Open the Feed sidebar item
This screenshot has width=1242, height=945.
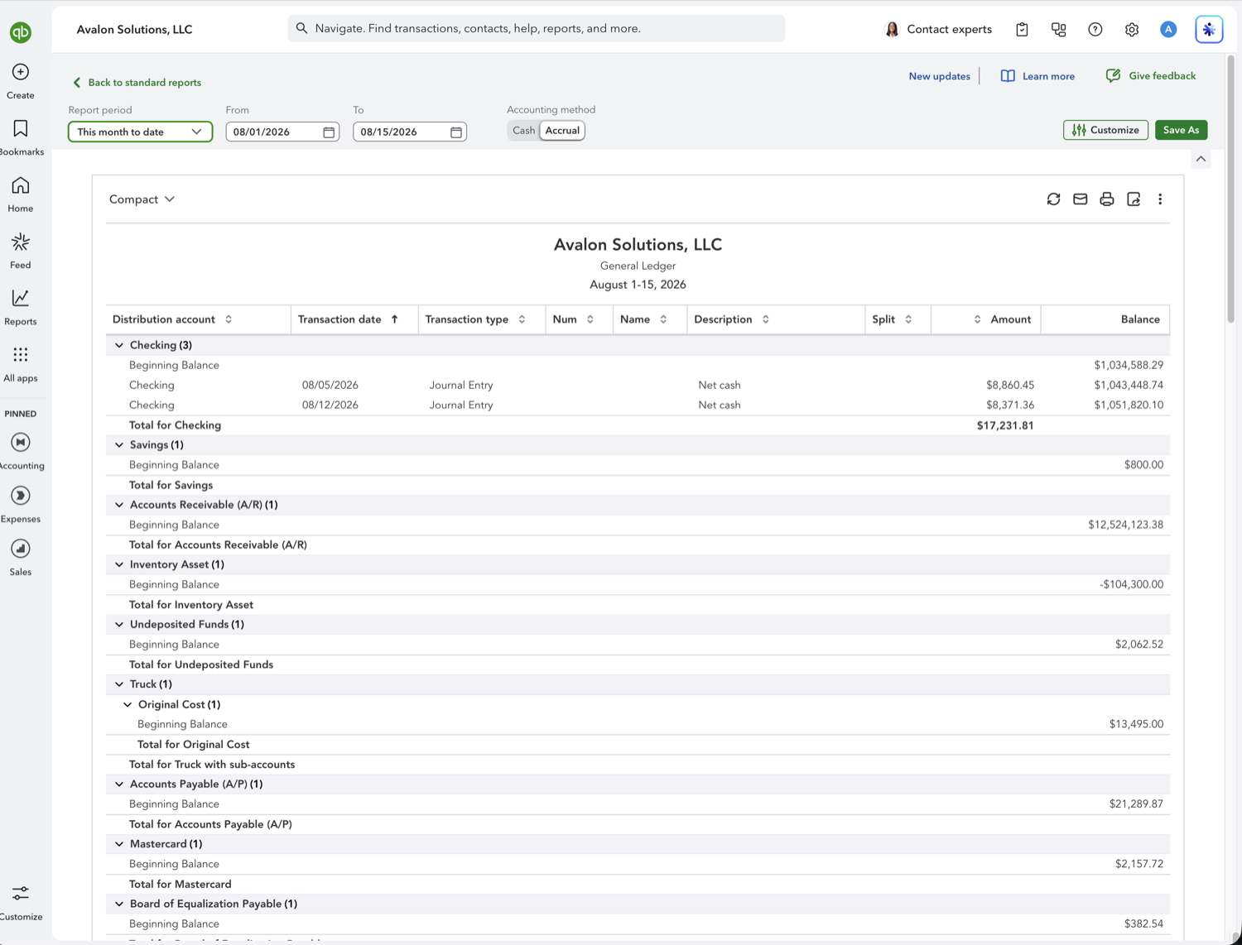[x=21, y=251]
